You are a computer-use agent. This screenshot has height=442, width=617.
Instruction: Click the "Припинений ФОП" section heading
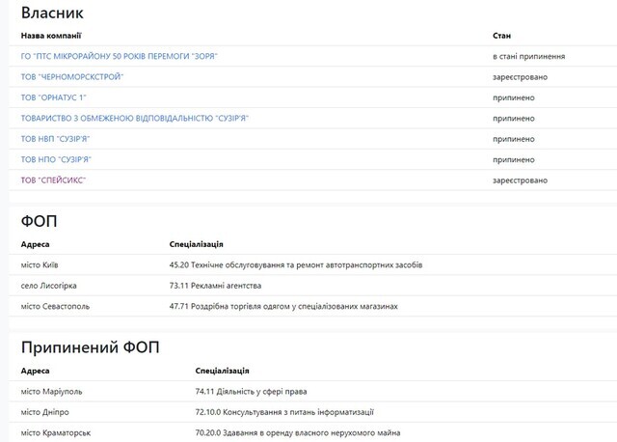pyautogui.click(x=91, y=346)
